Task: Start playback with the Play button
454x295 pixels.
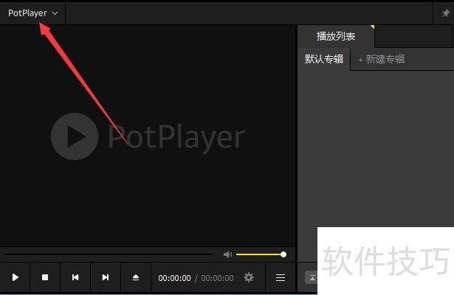Action: [16, 277]
